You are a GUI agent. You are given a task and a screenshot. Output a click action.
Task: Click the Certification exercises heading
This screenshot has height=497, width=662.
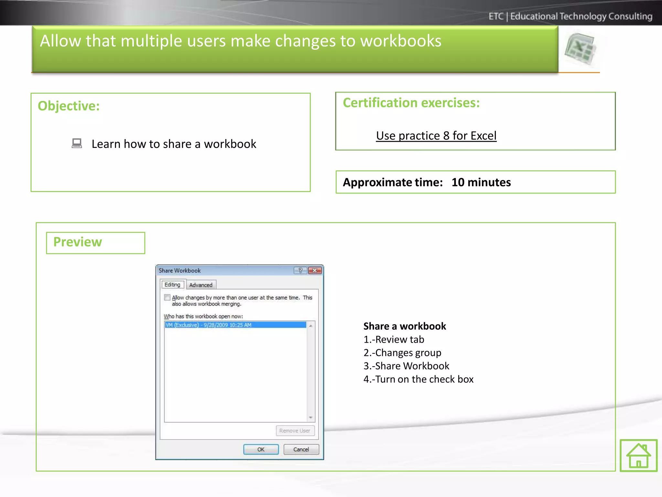pyautogui.click(x=411, y=103)
